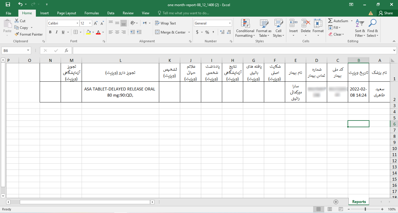
Task: Delete cells using Delete icon
Action: [306, 23]
